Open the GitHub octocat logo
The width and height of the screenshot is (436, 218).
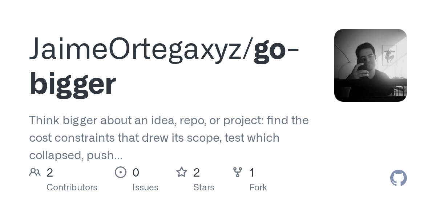tap(399, 178)
